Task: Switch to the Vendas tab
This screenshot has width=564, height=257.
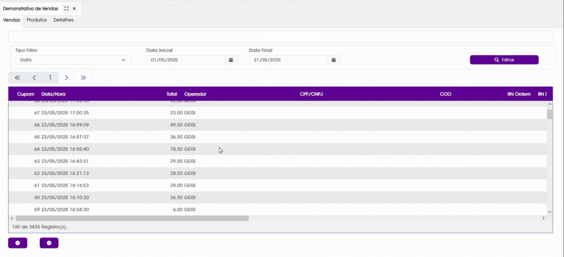Action: pos(11,20)
